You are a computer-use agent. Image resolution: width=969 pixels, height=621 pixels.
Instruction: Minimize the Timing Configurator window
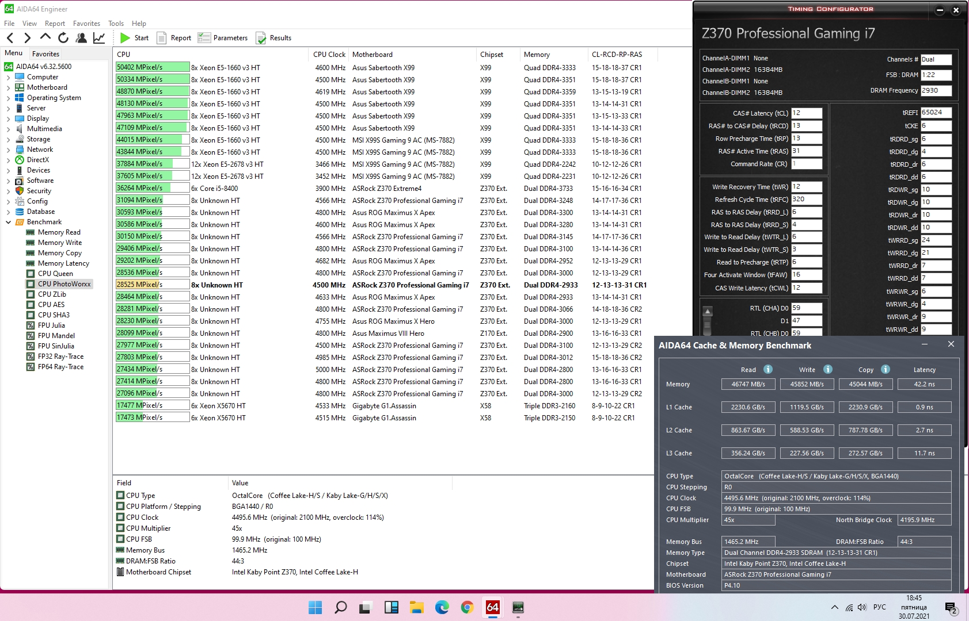pos(939,10)
